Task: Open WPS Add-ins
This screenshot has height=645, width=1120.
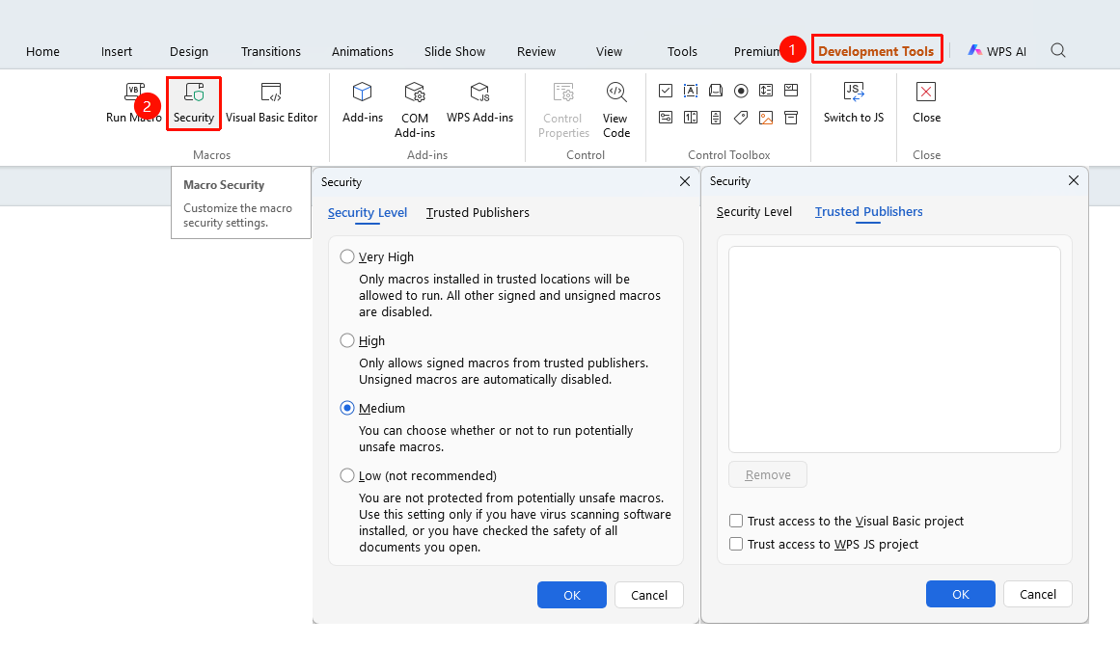Action: click(x=480, y=103)
